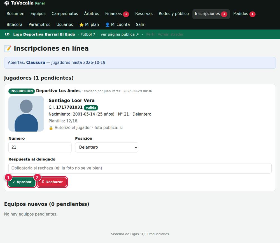
Task: Click the No hay equipos pendientes text
Action: point(31,214)
